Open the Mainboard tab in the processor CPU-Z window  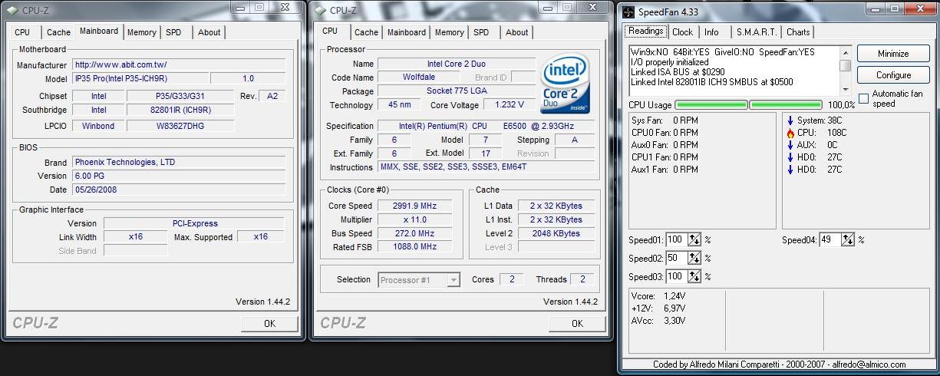(x=407, y=32)
